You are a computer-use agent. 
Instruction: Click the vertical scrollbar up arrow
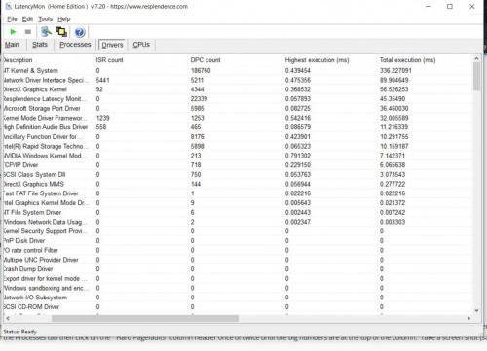point(476,58)
